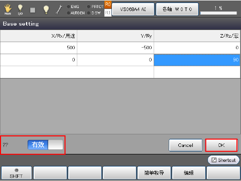Click the AUTO EN indicator light
This screenshot has width=241, height=181.
click(x=68, y=13)
